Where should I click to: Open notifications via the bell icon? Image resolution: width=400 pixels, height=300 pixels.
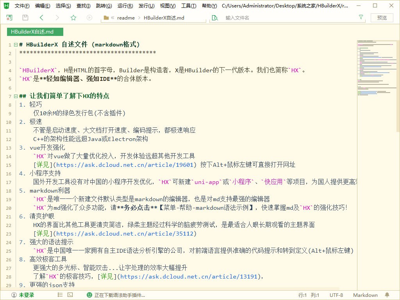386,295
